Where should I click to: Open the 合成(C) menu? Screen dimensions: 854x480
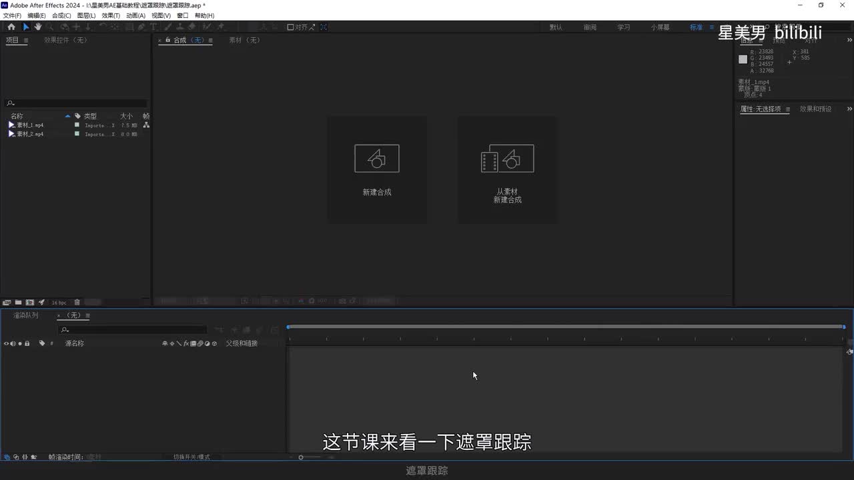pos(61,15)
